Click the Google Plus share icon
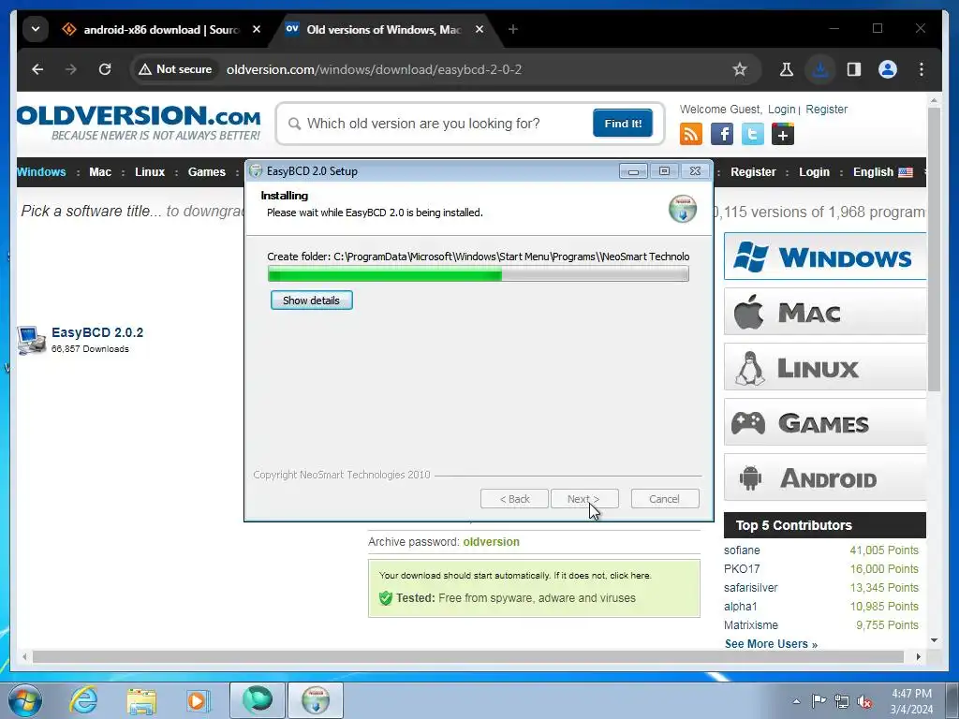959x719 pixels. [783, 134]
